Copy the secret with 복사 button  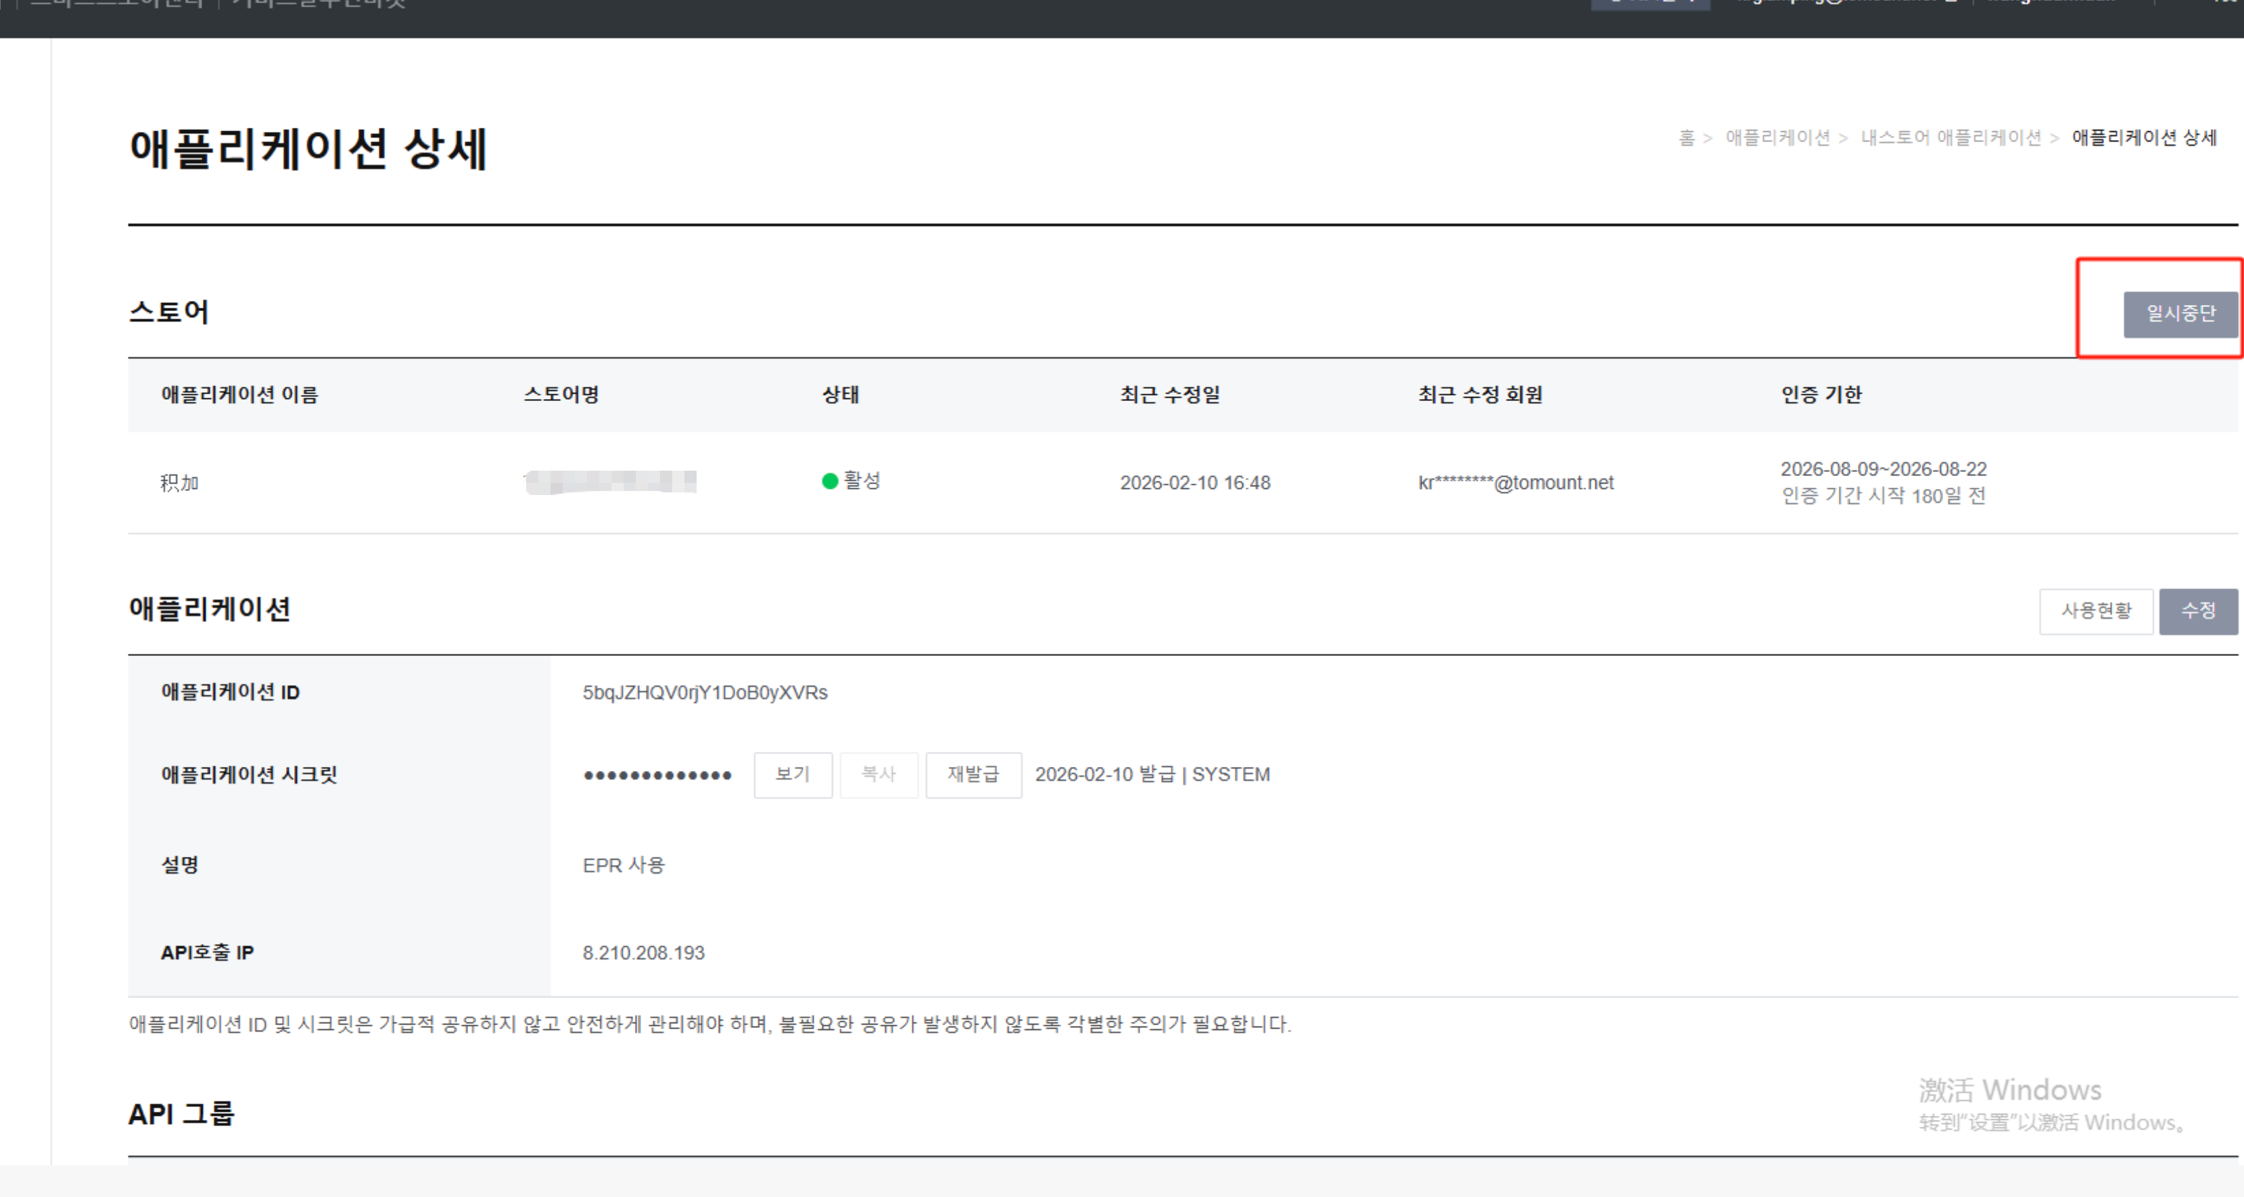coord(878,774)
